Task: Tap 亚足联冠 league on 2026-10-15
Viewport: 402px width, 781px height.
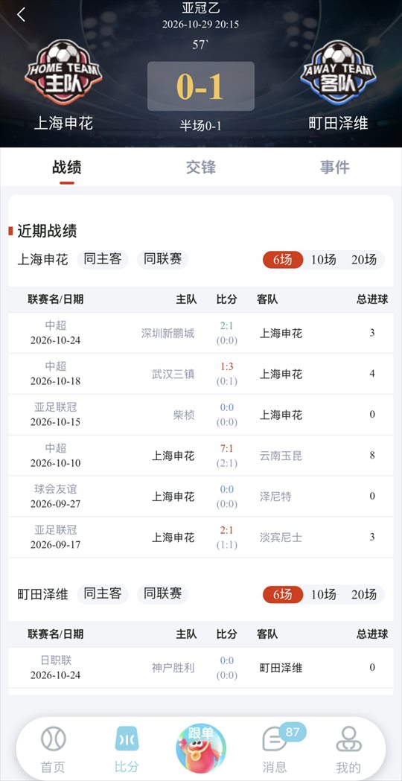Action: [x=55, y=407]
